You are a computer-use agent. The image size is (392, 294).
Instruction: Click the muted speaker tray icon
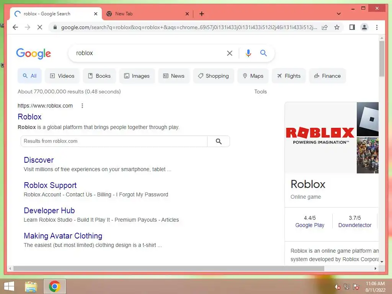[x=337, y=287]
